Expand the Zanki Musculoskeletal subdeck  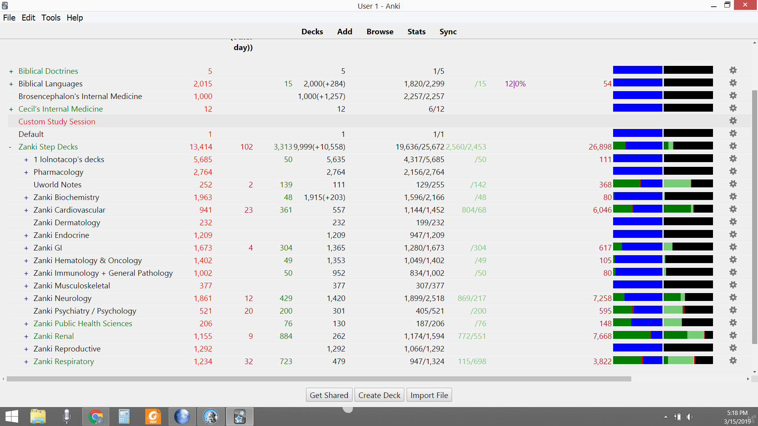click(x=26, y=286)
